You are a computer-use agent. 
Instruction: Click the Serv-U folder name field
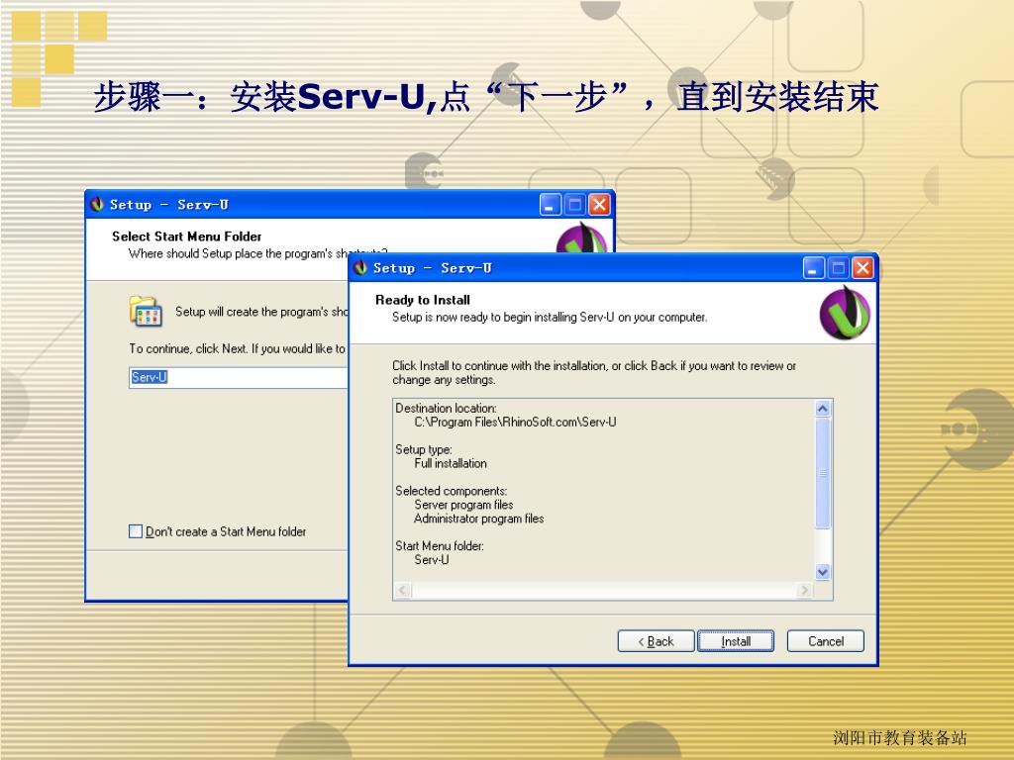pos(238,377)
